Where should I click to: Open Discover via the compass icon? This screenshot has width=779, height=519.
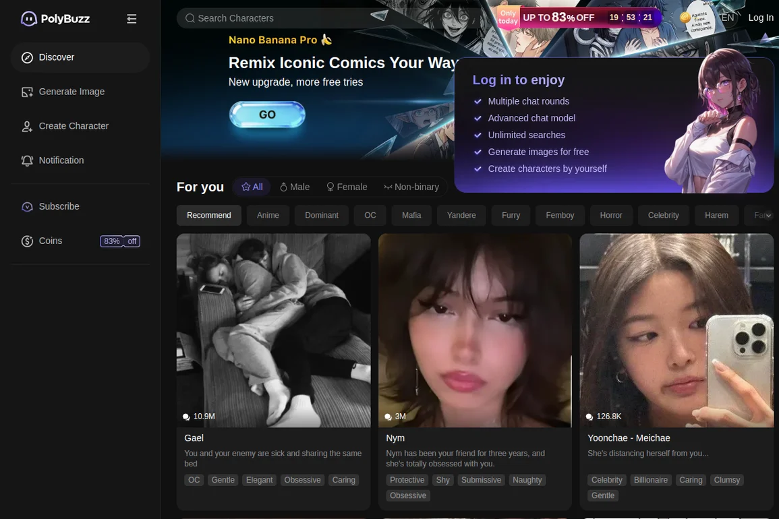[27, 58]
